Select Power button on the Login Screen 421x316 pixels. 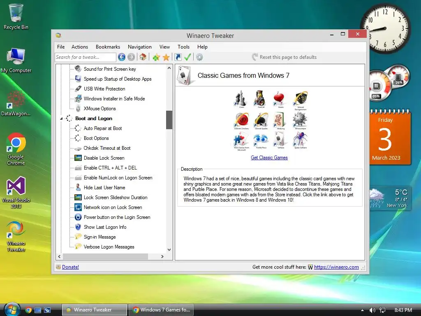(x=117, y=217)
